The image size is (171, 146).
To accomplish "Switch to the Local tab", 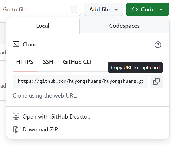I will click(x=43, y=26).
